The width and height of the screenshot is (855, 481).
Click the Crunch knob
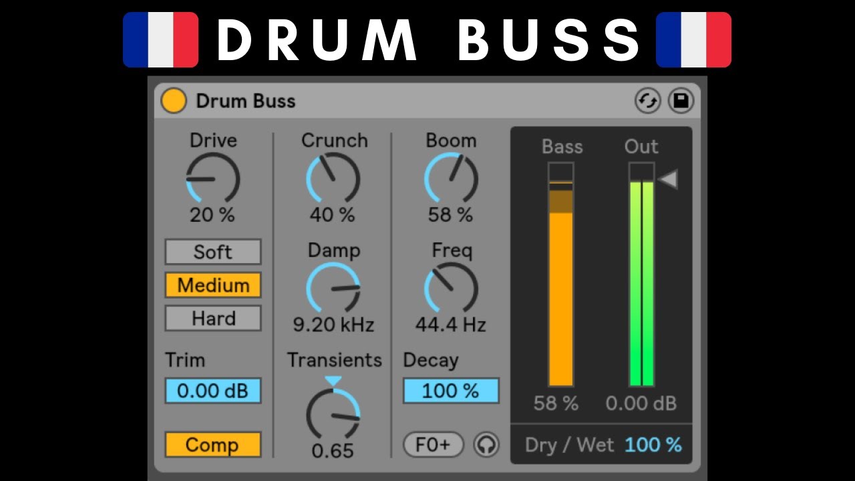click(x=333, y=178)
